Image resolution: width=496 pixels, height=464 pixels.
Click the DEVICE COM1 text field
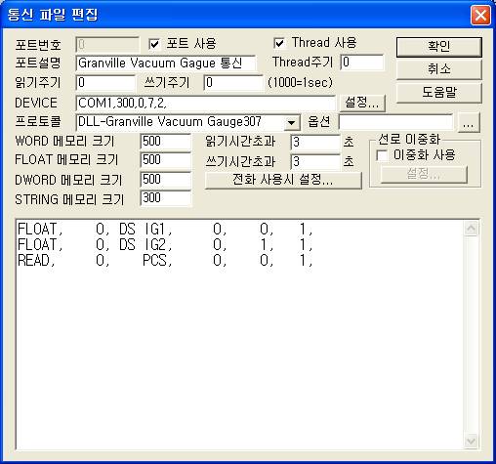click(x=205, y=104)
